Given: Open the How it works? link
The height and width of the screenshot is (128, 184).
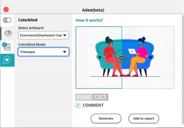Looking at the screenshot, I should pos(89,20).
